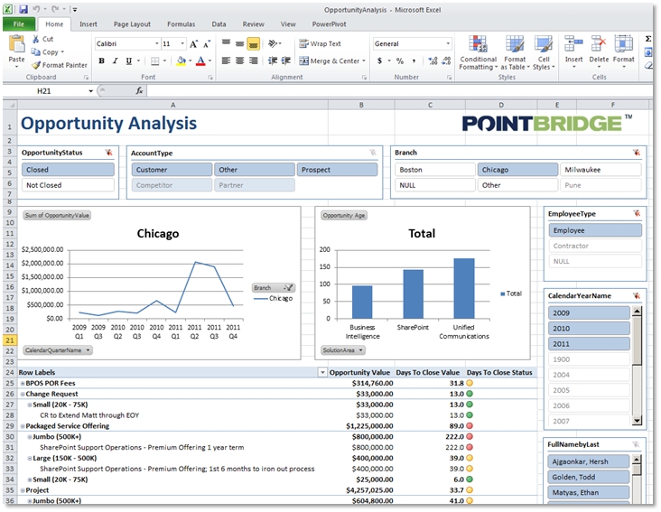Viewport: 661px width, 512px height.
Task: Activate the Format Painter brush
Action: pos(36,65)
